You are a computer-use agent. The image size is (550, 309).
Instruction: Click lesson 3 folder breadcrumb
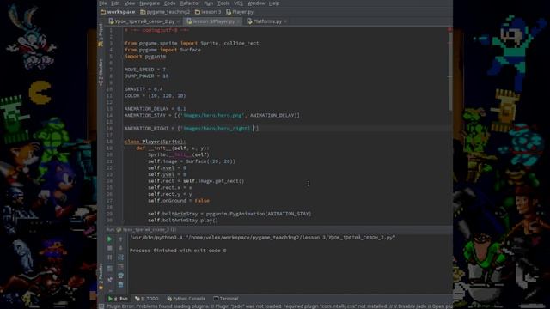click(x=208, y=12)
